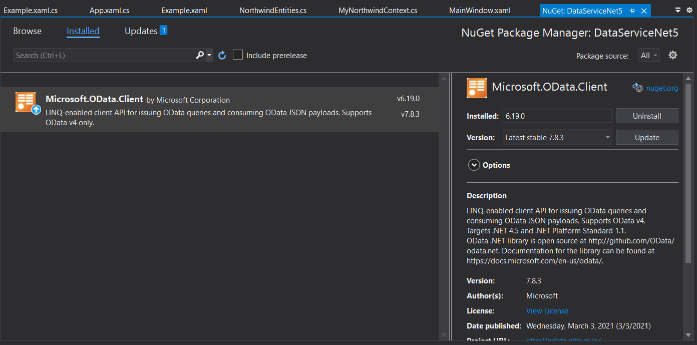Click the search magnifier icon
The image size is (697, 345).
pos(200,55)
